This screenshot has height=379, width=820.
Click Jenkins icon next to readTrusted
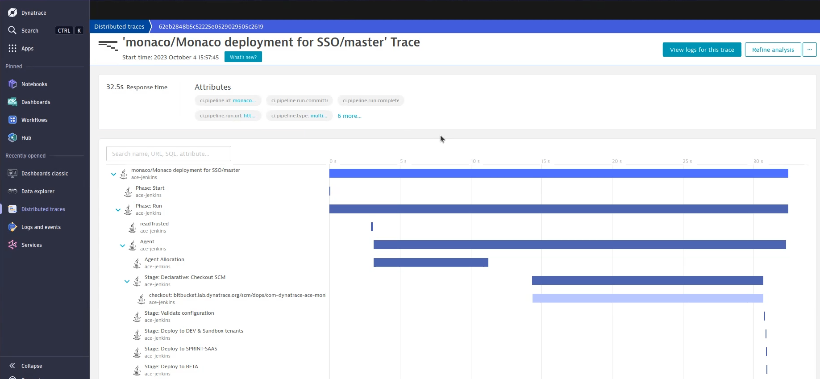133,227
